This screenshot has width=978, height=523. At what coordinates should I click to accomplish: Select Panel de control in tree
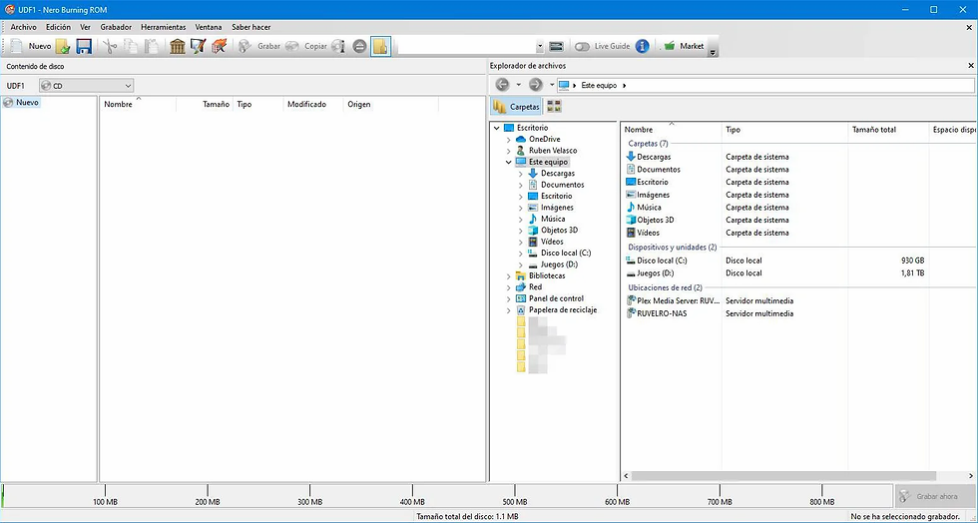(556, 298)
